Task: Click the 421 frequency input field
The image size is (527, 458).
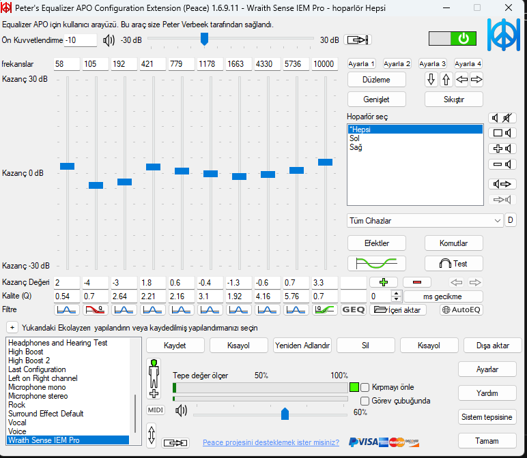Action: pos(153,64)
